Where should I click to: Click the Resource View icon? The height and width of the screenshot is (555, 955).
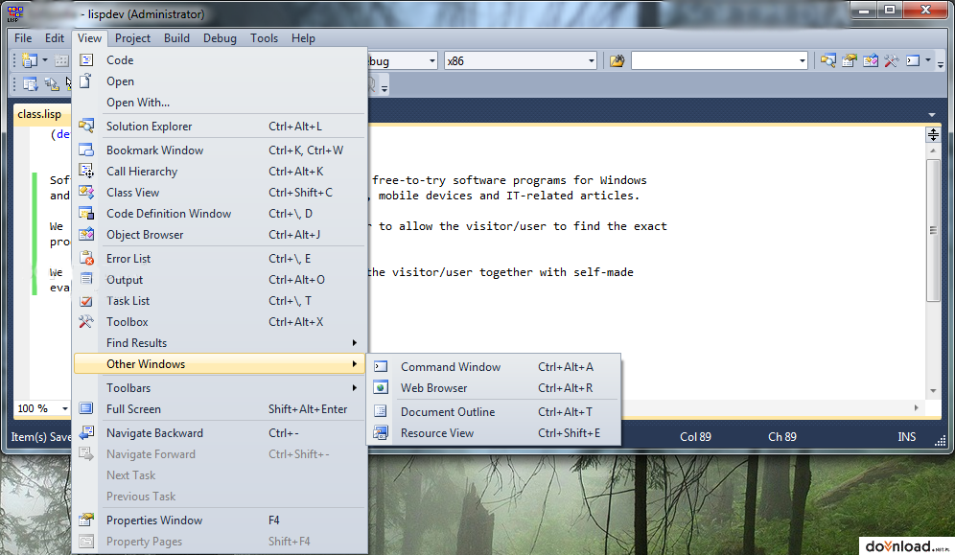coord(381,432)
